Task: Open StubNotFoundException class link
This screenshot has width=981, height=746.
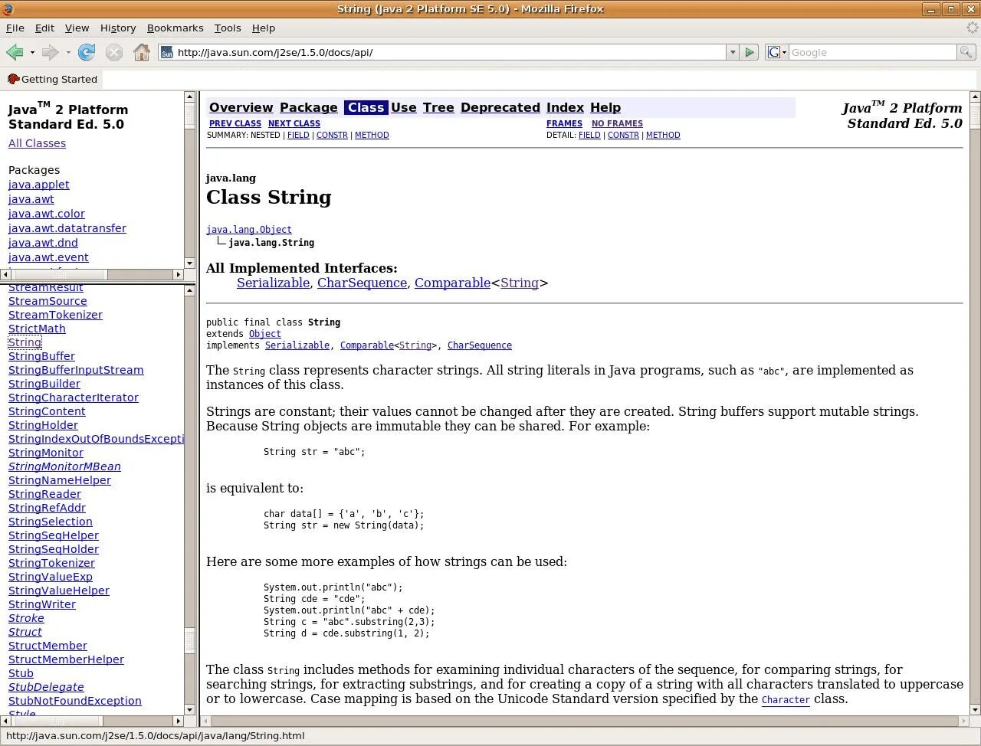Action: tap(75, 701)
